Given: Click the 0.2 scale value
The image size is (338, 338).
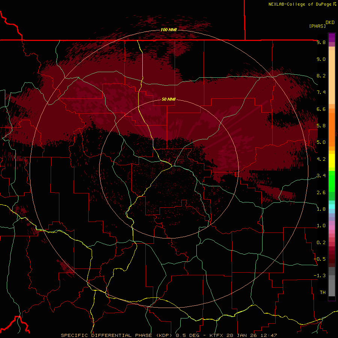Looking at the screenshot, I should click(321, 243).
